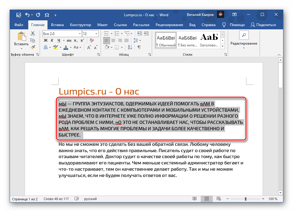Expand the text highlight color dropdown
This screenshot has height=212, width=293.
[60, 47]
